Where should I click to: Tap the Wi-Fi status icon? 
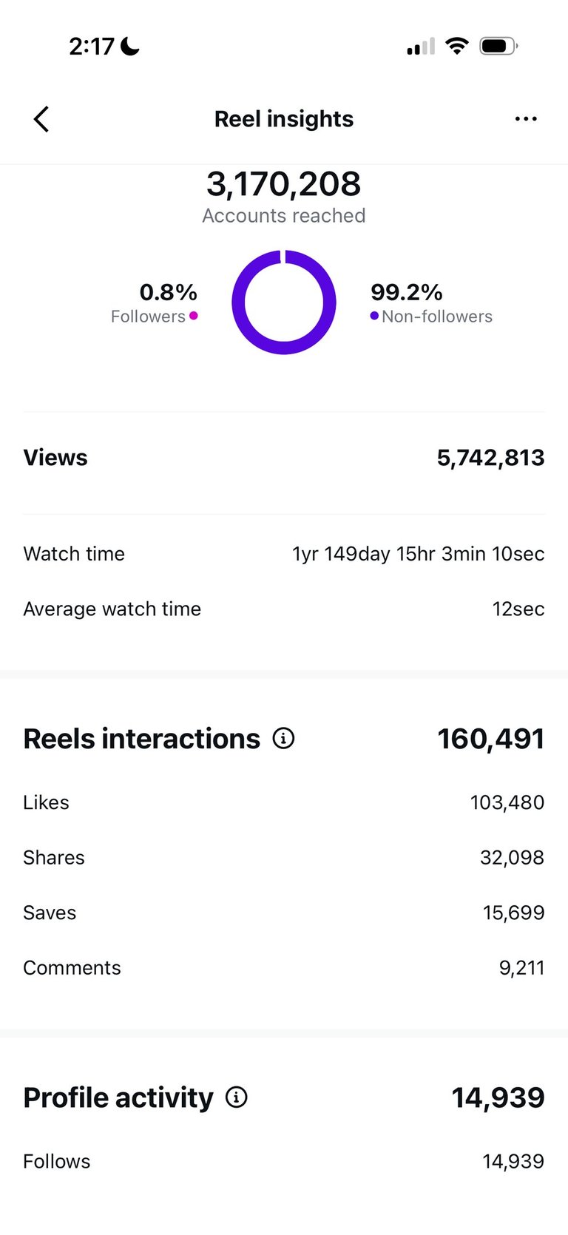[457, 47]
